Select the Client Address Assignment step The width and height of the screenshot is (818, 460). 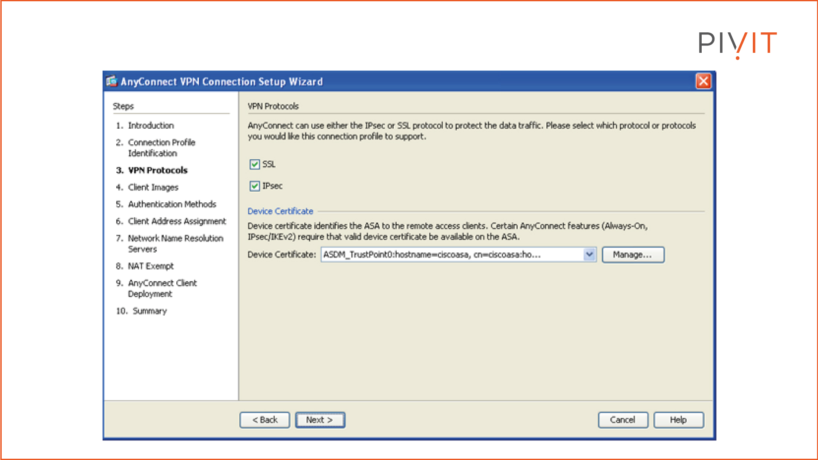tap(177, 221)
